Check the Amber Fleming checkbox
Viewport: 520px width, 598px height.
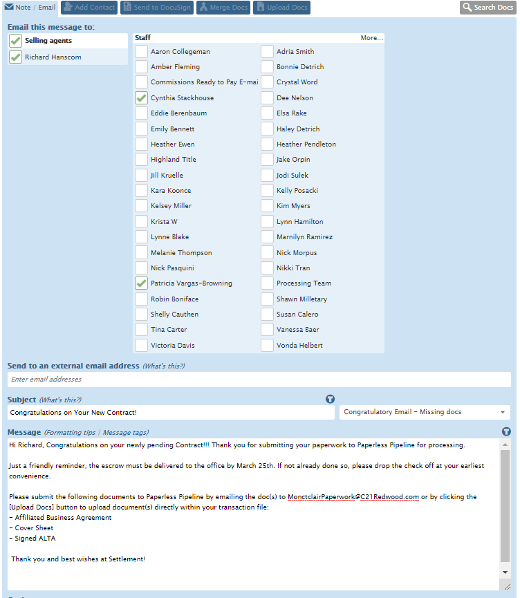141,67
